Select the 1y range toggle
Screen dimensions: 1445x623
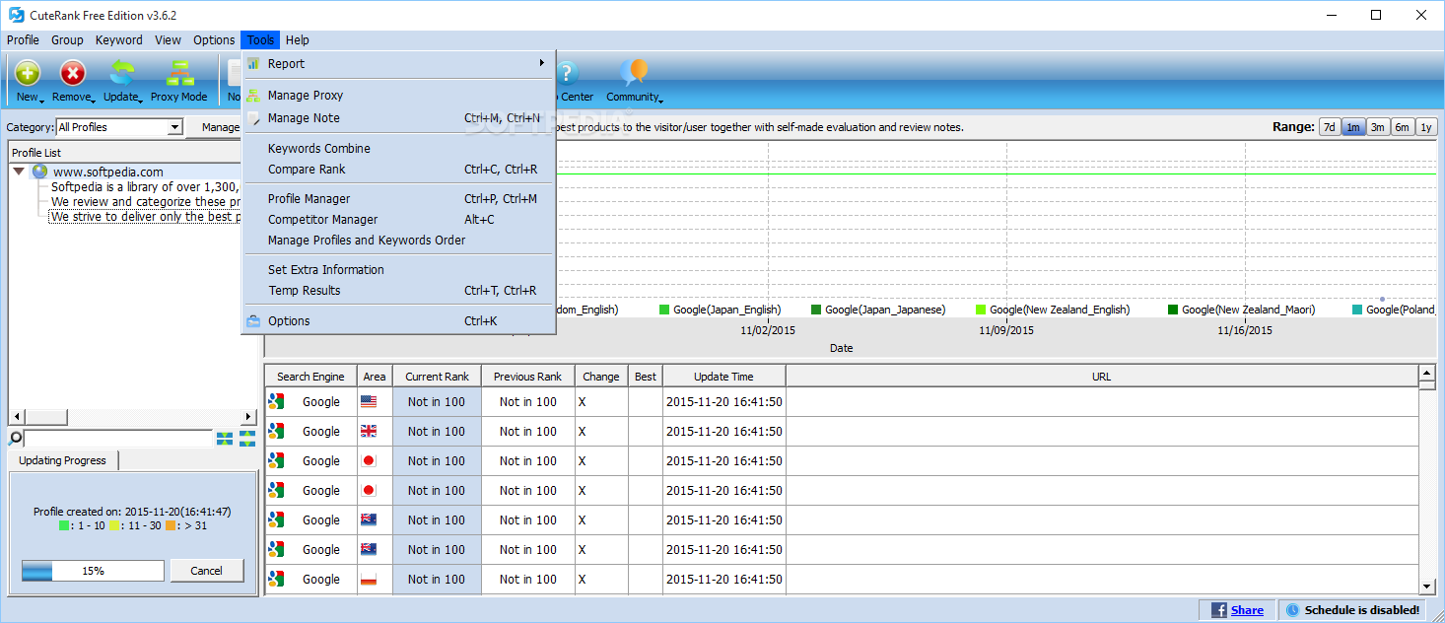coord(1425,127)
